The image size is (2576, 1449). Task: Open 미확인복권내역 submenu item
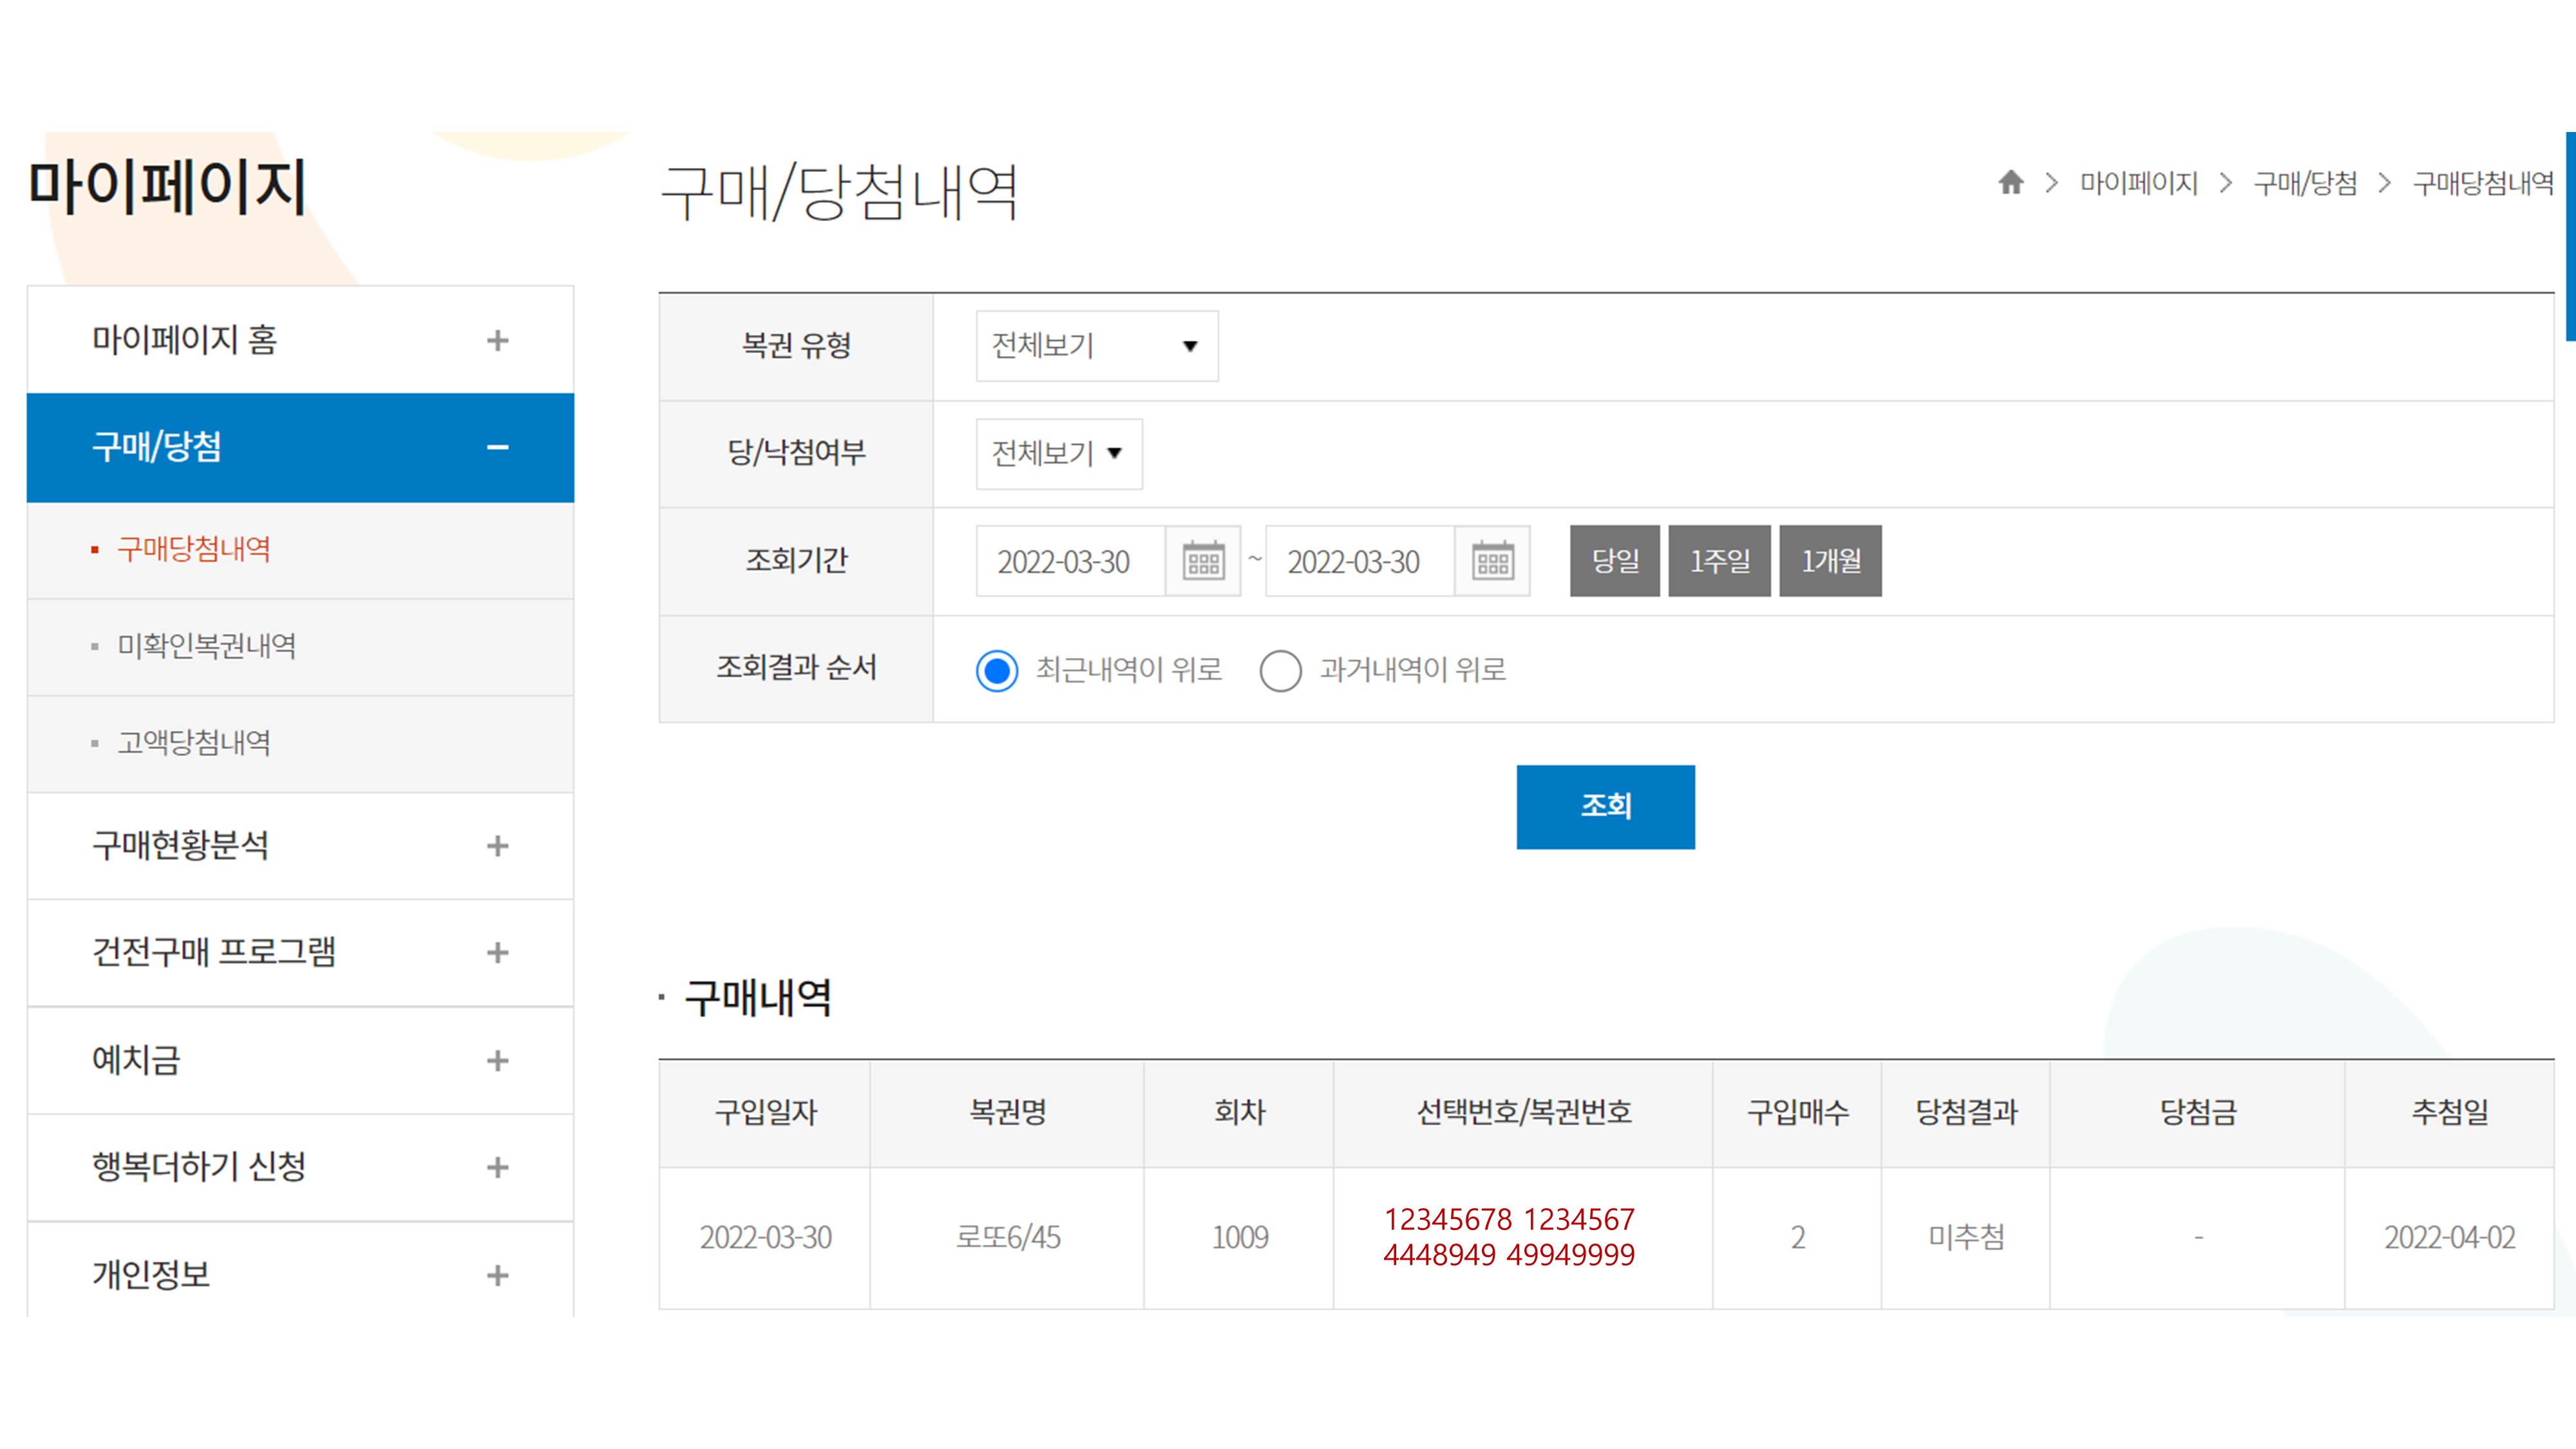207,646
